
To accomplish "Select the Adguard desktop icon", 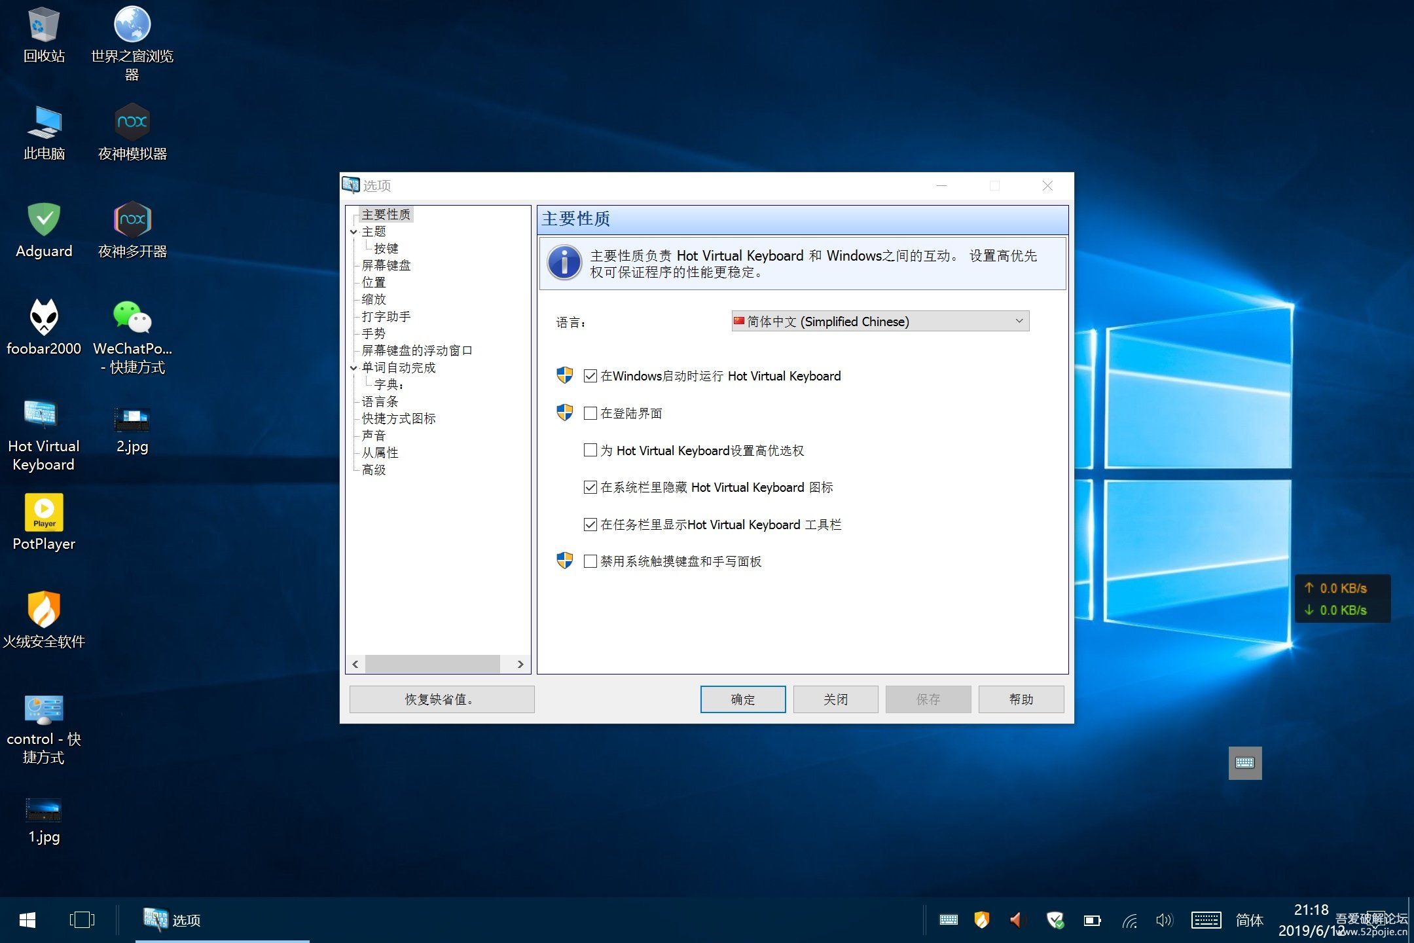I will tap(44, 231).
